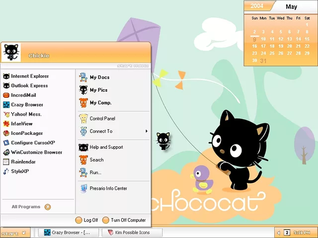Viewport: 318px width, 238px height.
Task: Expand the Connect To submenu arrow
Action: click(147, 131)
